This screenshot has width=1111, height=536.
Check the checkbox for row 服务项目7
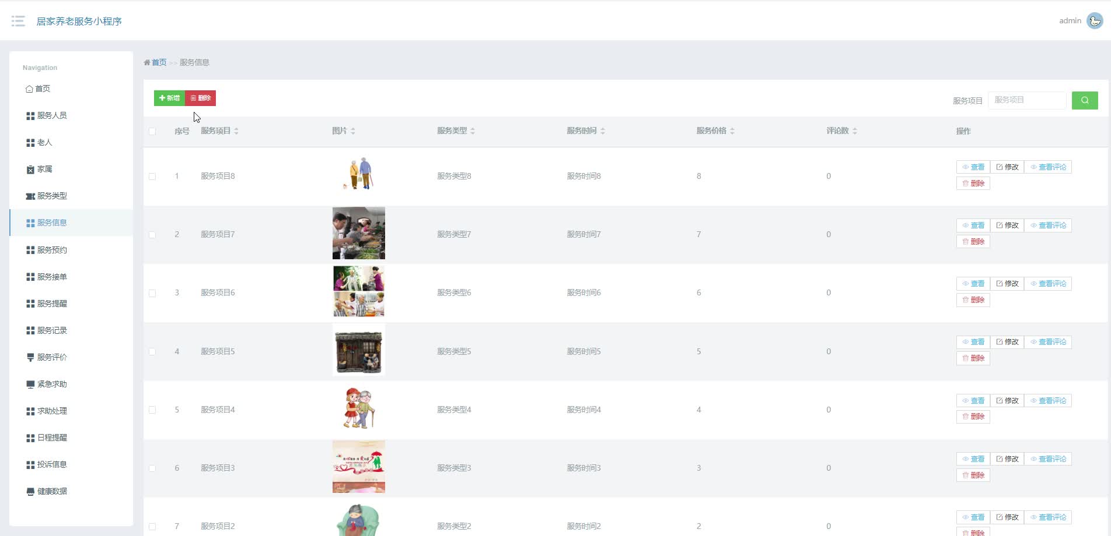tap(152, 235)
